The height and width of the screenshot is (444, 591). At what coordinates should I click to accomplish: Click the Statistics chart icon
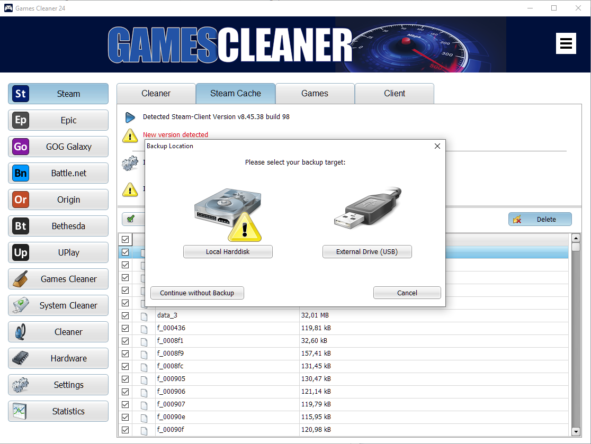click(x=20, y=411)
